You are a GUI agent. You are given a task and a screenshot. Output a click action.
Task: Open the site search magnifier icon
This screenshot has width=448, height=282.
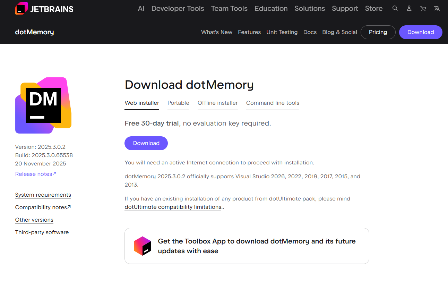click(x=395, y=8)
